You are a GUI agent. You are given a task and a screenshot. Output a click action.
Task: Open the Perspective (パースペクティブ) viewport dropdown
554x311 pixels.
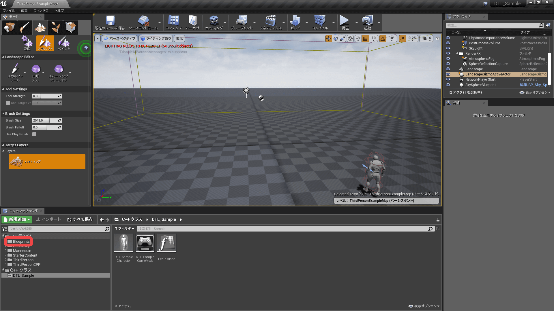pyautogui.click(x=119, y=39)
